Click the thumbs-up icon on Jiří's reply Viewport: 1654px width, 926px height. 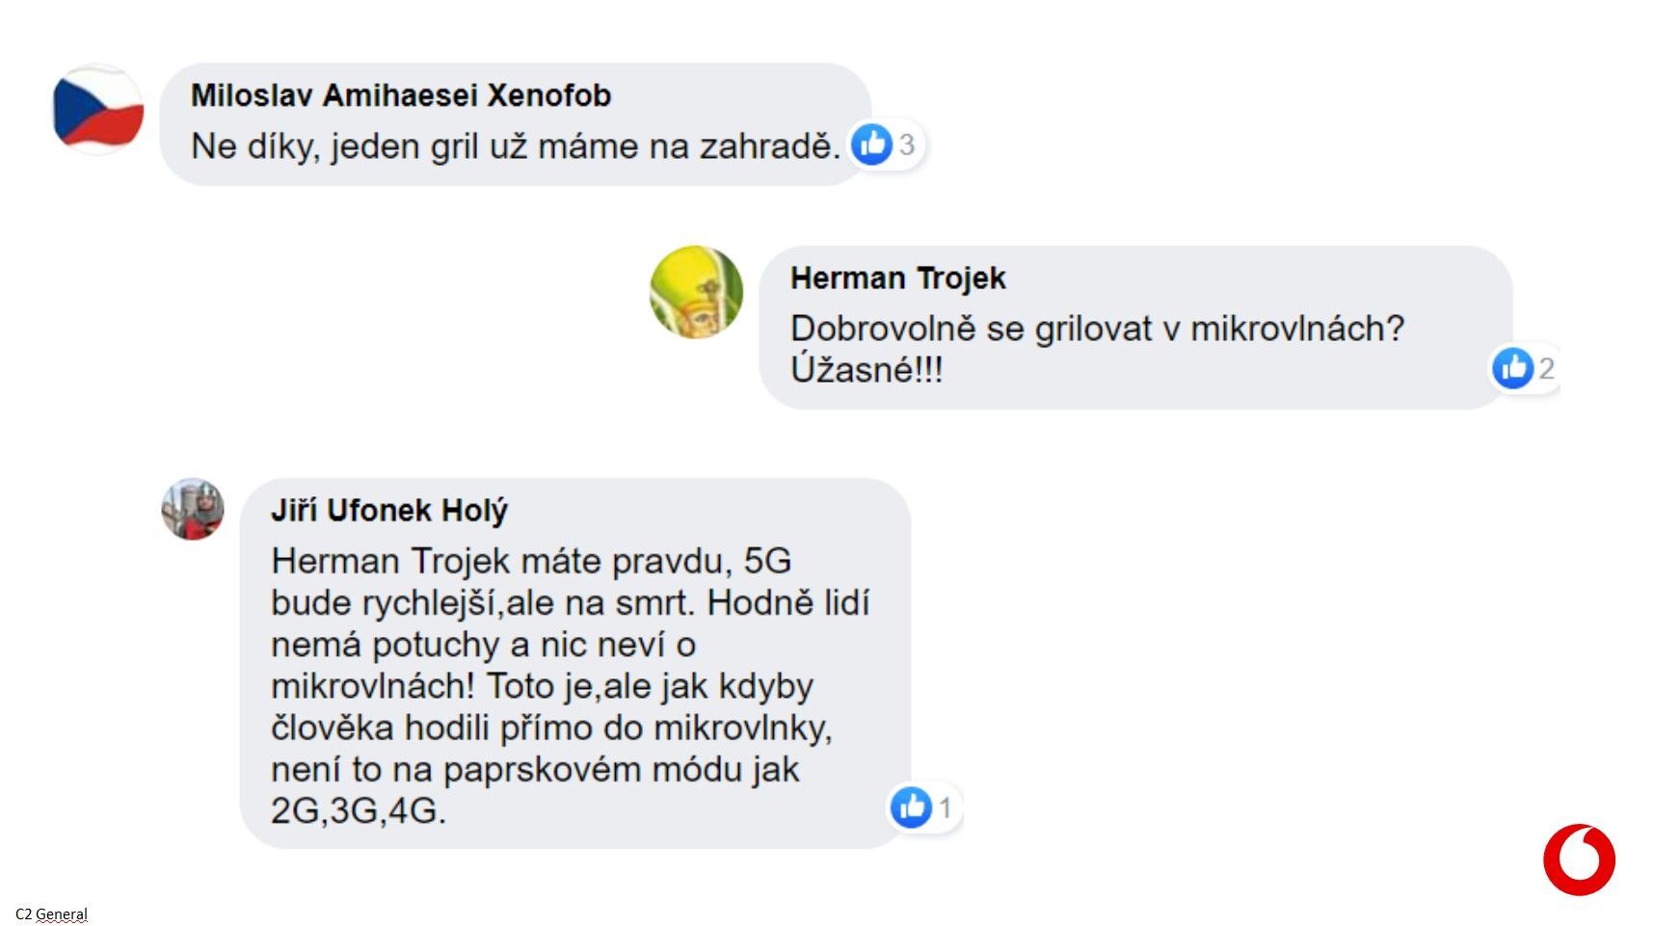911,807
